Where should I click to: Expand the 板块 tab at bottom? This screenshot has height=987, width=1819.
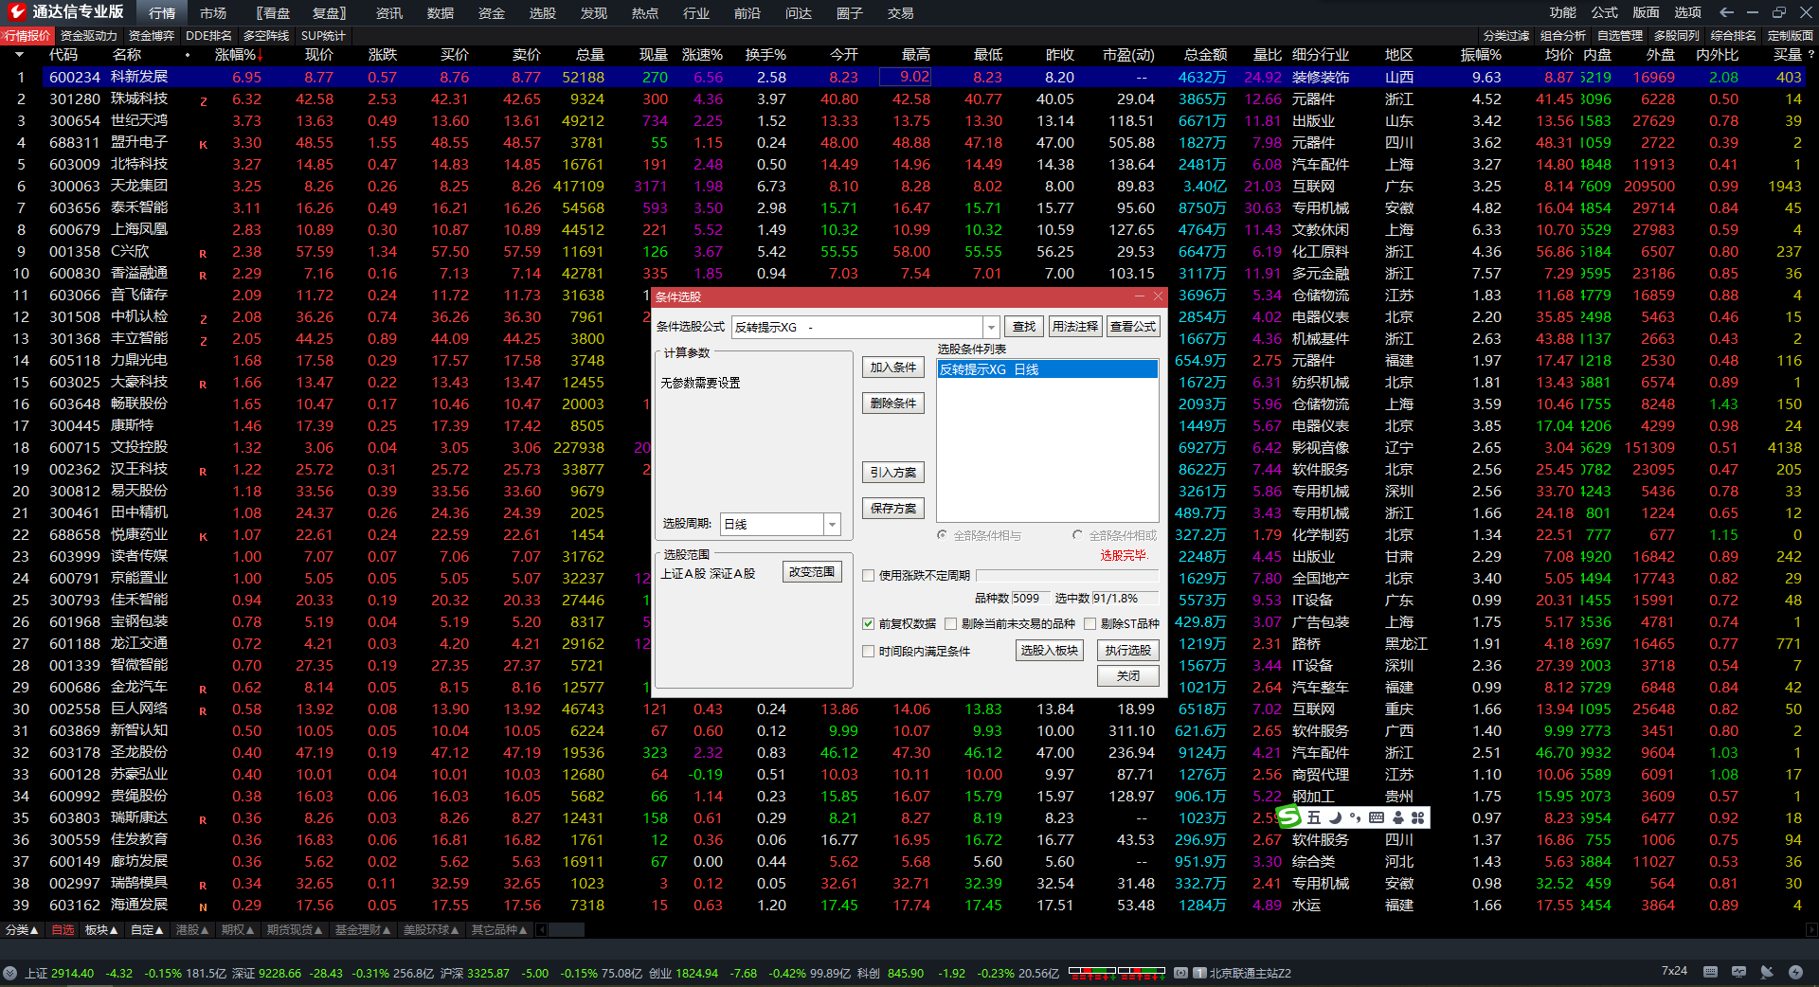[101, 930]
